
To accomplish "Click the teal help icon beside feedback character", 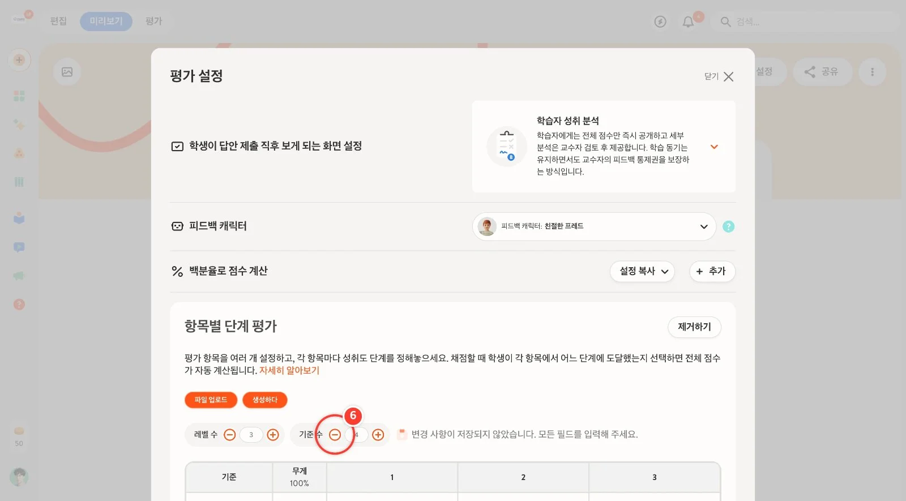I will 729,226.
